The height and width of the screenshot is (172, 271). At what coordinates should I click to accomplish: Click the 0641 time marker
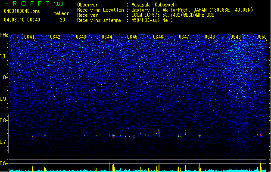[x=29, y=37]
